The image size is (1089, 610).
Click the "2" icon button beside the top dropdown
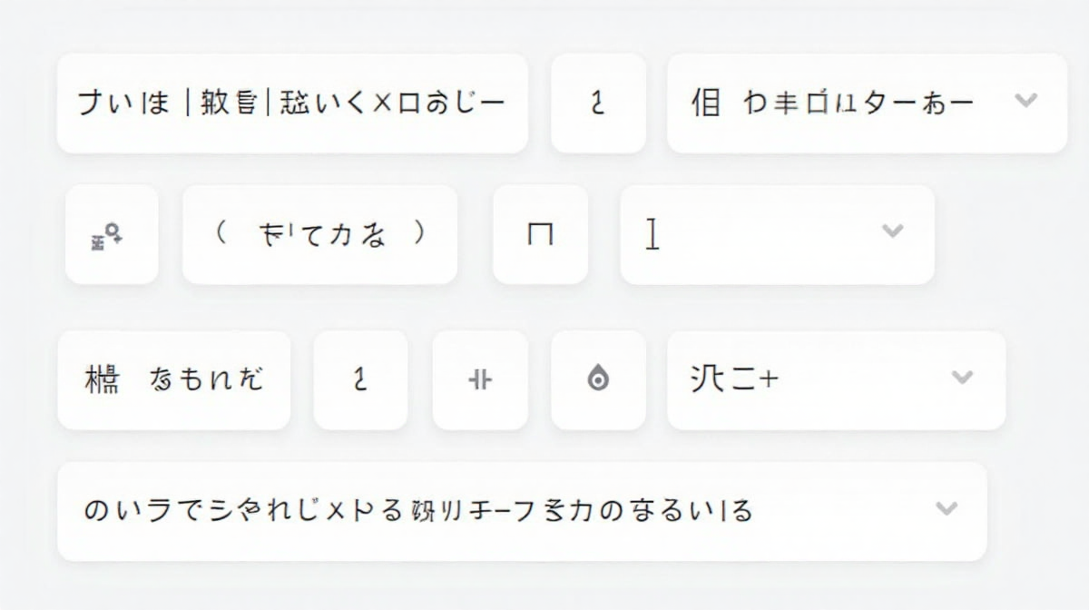[x=598, y=103]
